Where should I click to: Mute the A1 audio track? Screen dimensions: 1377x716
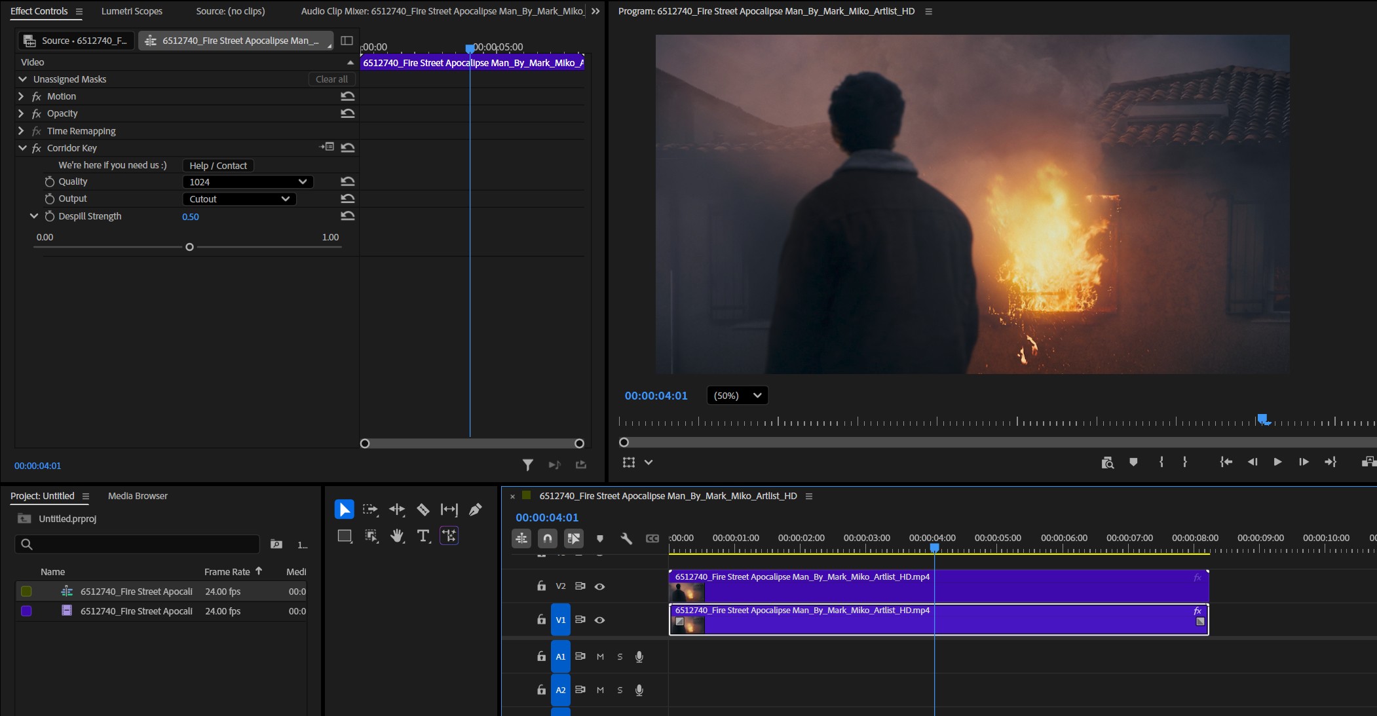pos(600,656)
